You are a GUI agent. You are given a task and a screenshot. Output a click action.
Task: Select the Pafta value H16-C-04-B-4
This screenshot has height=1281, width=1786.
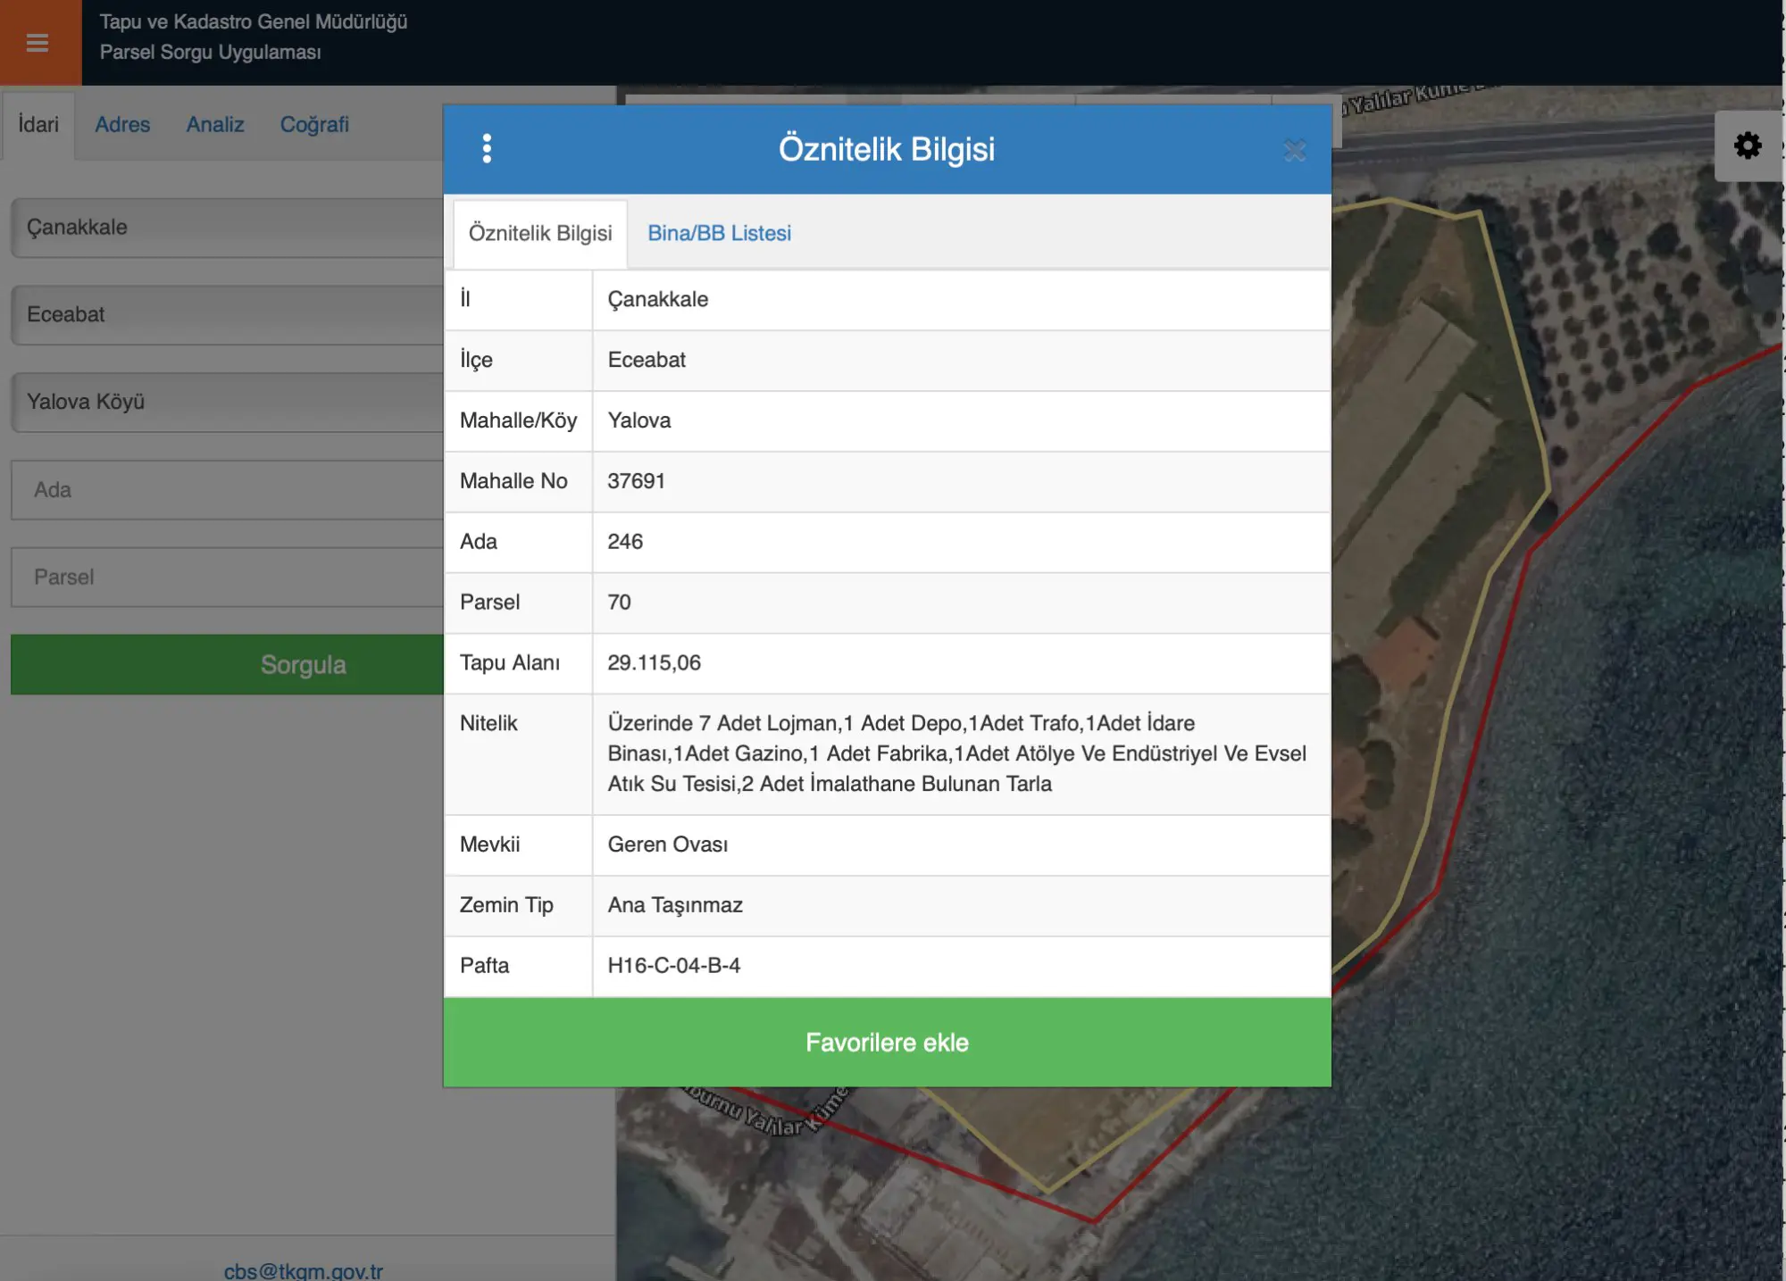[673, 966]
